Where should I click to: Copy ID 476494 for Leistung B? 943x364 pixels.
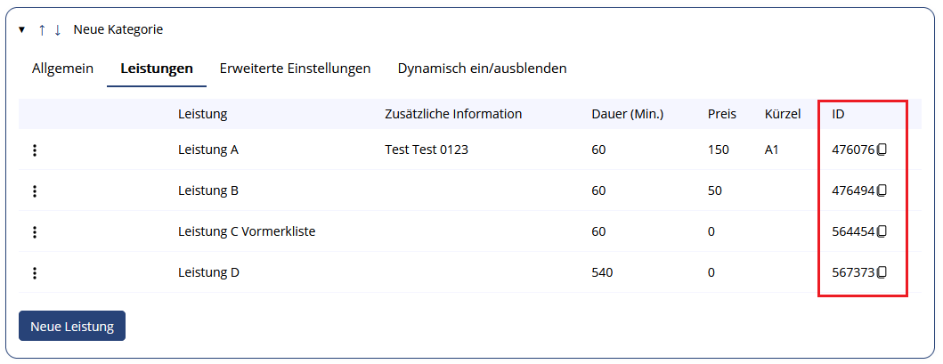pyautogui.click(x=882, y=190)
